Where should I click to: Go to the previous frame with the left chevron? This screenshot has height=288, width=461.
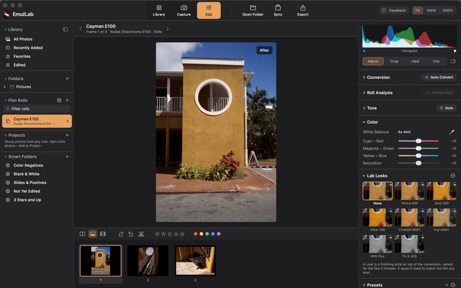(x=80, y=29)
